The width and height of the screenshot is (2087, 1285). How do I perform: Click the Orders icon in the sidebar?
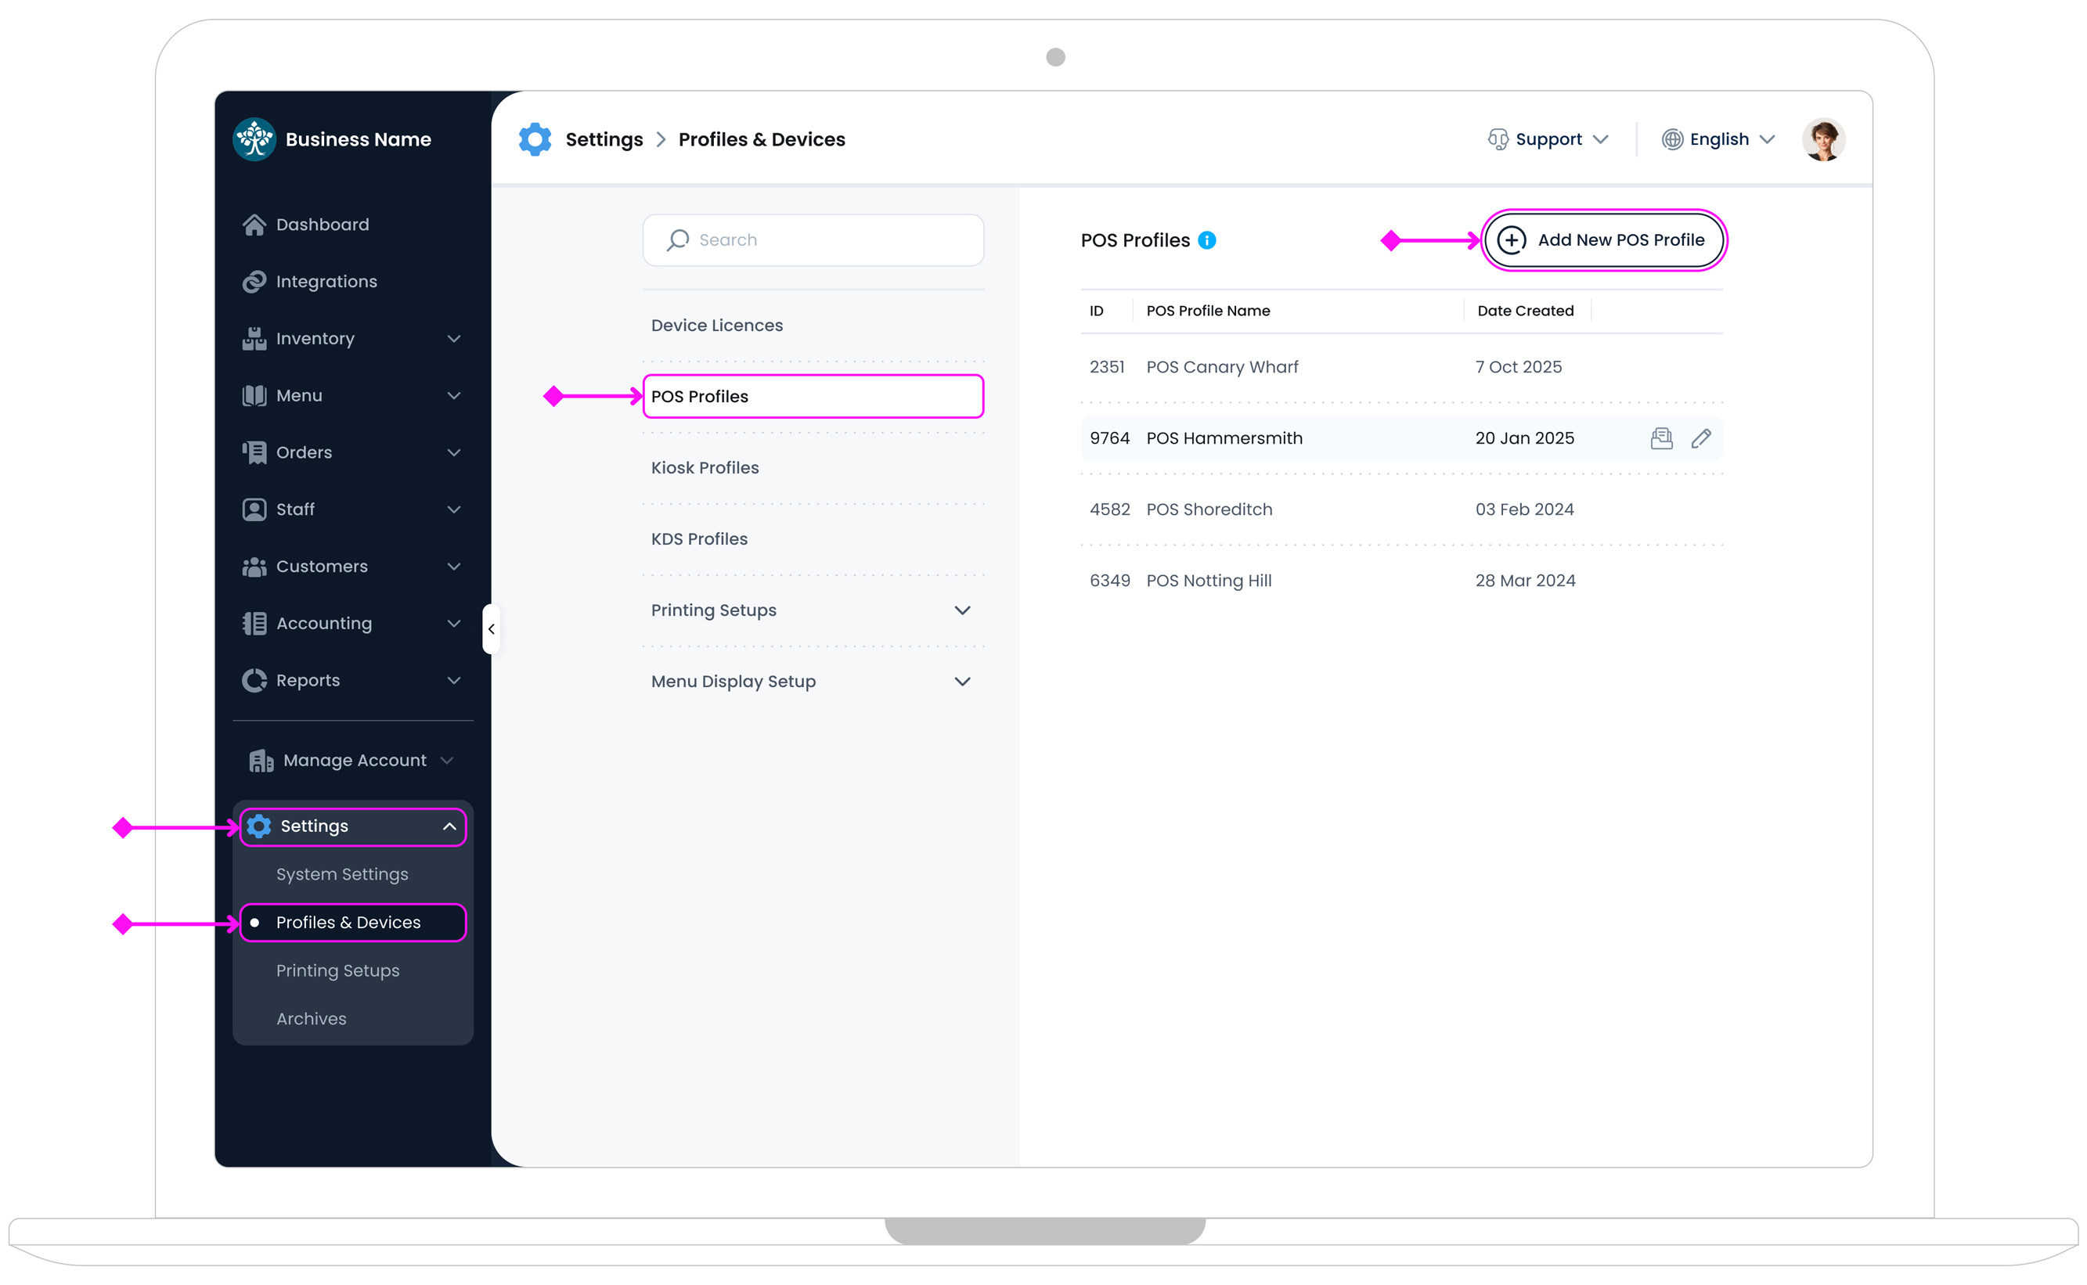tap(254, 452)
